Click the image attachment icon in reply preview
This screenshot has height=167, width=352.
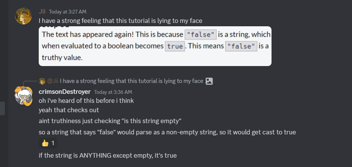click(x=209, y=81)
